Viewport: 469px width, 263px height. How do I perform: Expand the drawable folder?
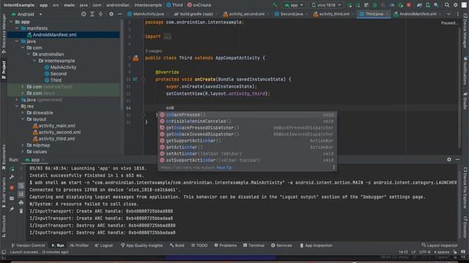(x=23, y=113)
